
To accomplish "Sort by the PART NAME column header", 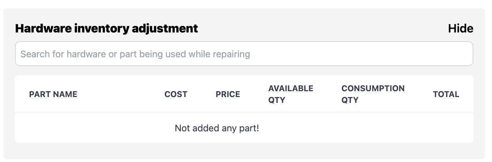I will [x=53, y=94].
